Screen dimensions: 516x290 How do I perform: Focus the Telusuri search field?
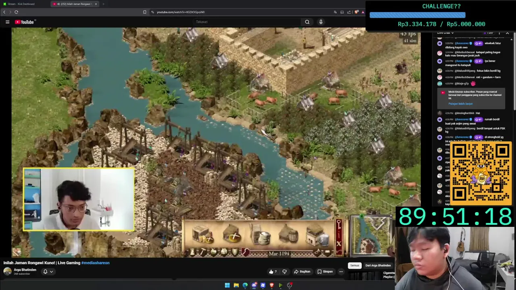pyautogui.click(x=246, y=22)
